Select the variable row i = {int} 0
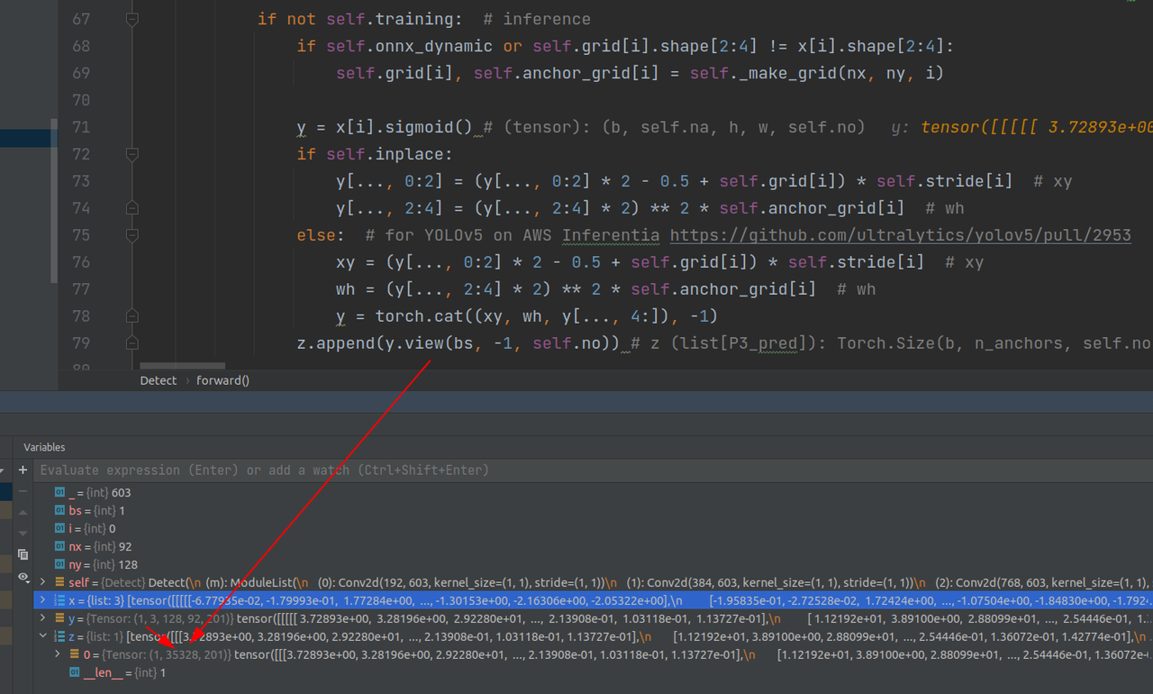 (593, 529)
